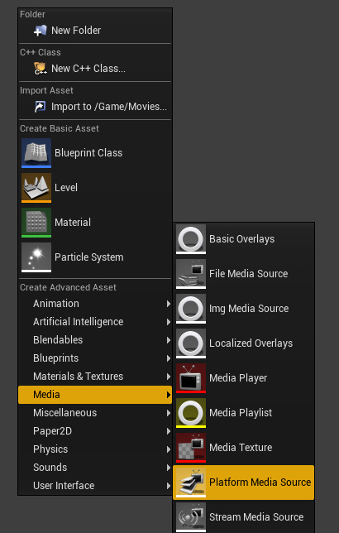
Task: Click the Import asset arrow icon
Action: [40, 107]
